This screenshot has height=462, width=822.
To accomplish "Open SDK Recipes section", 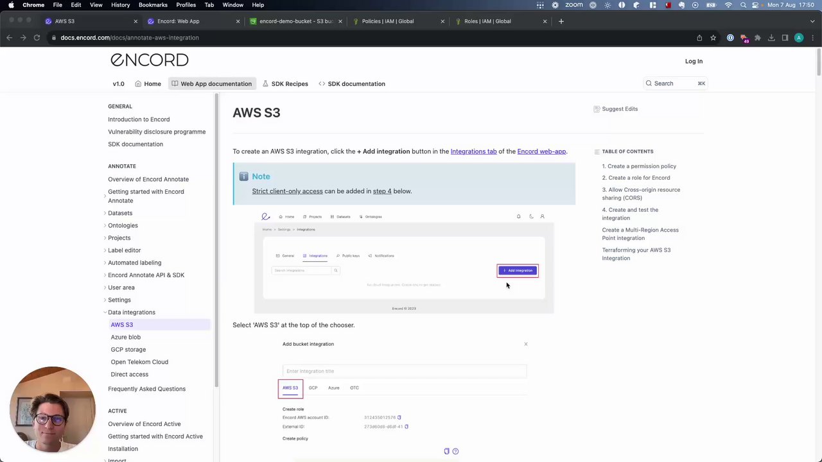I will pos(285,83).
